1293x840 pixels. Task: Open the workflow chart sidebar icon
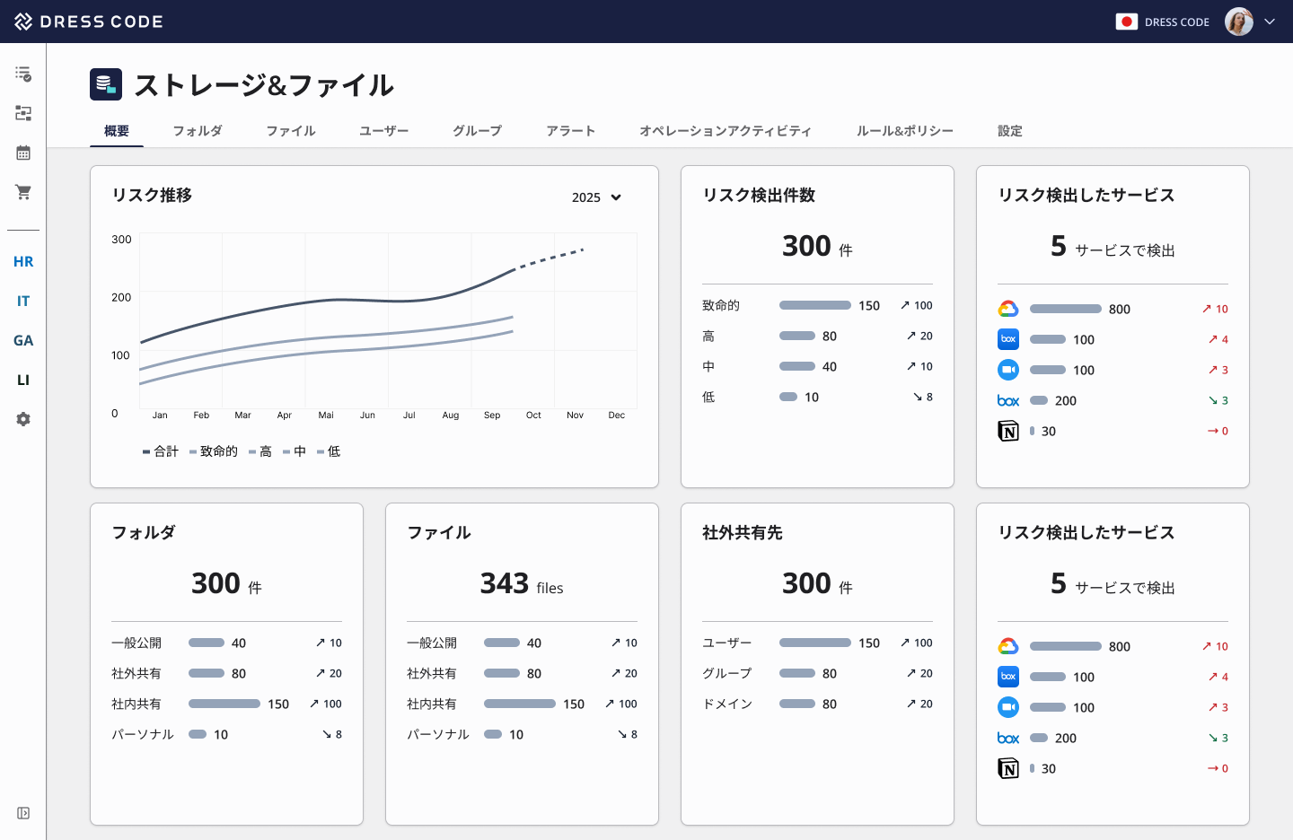22,113
